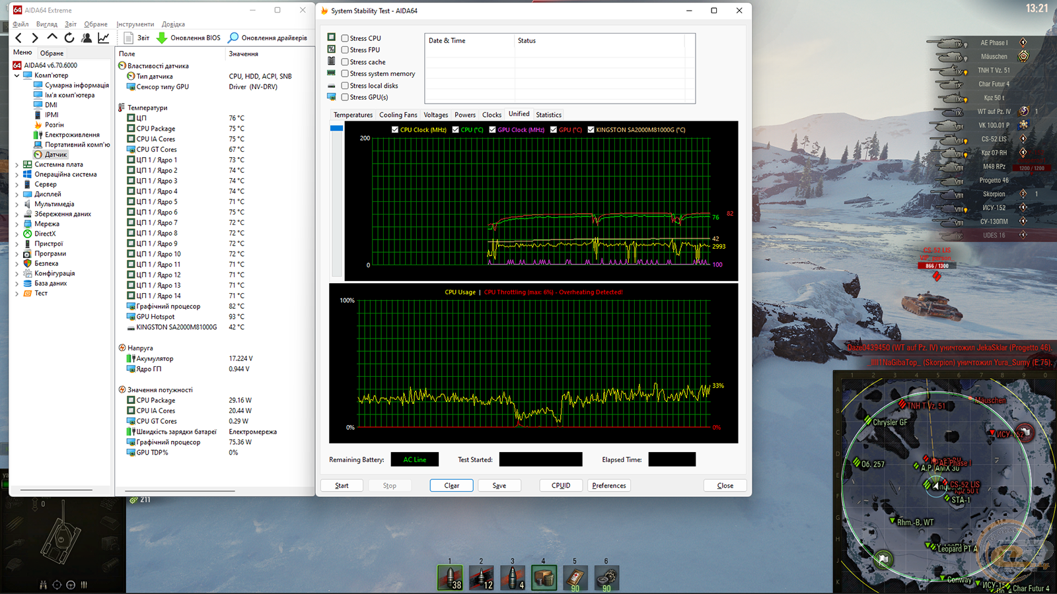Expand the Мережа tree node
Screen dimensions: 1057x594
[x=17, y=224]
